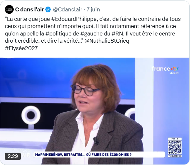Play the embedded video thumbnail

(95, 111)
